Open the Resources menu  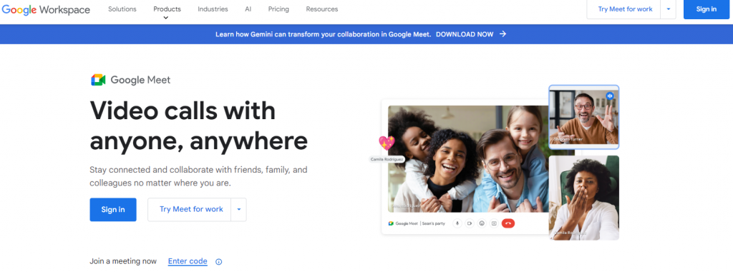click(322, 9)
